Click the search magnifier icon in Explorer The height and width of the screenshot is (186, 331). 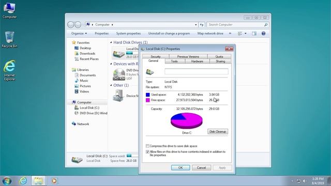(x=266, y=25)
